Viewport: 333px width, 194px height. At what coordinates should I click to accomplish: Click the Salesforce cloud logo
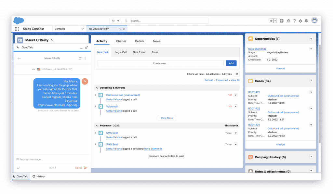(19, 20)
